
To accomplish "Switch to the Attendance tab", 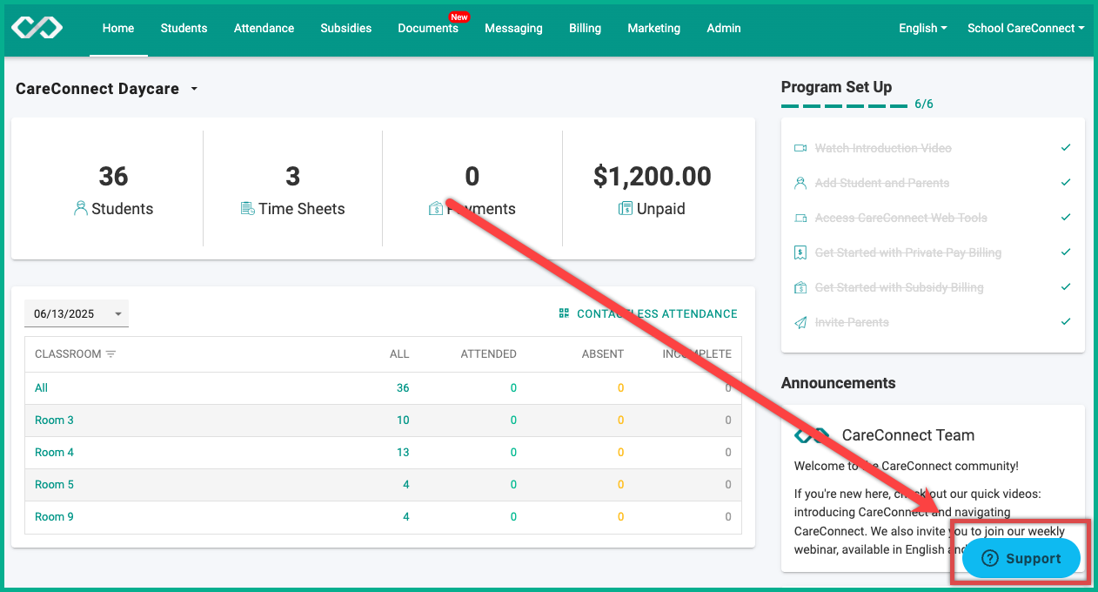I will [264, 28].
